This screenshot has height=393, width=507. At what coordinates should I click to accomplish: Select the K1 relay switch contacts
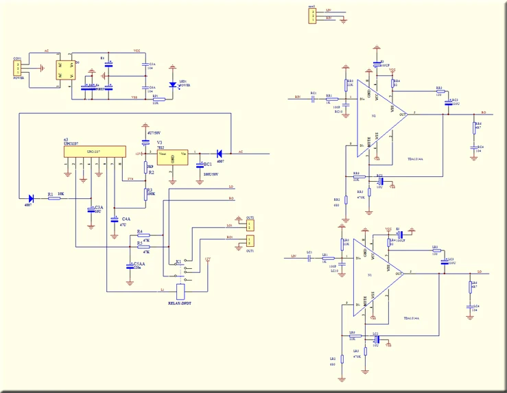click(183, 270)
